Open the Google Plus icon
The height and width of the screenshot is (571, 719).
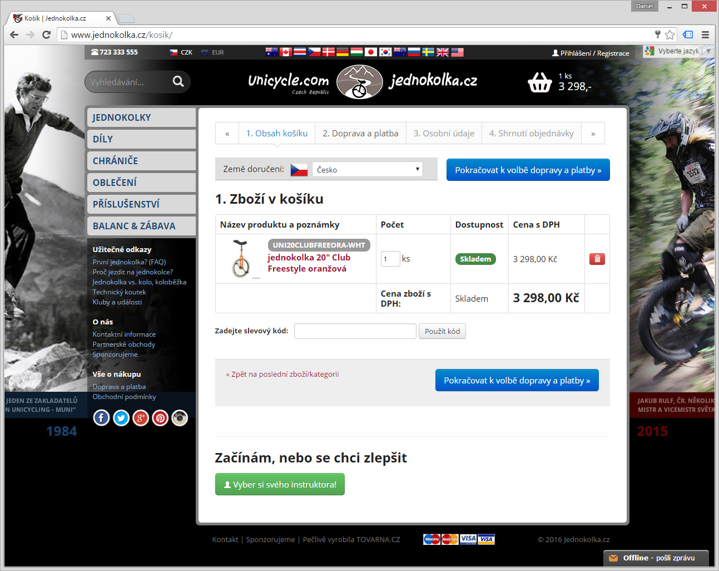[x=141, y=417]
